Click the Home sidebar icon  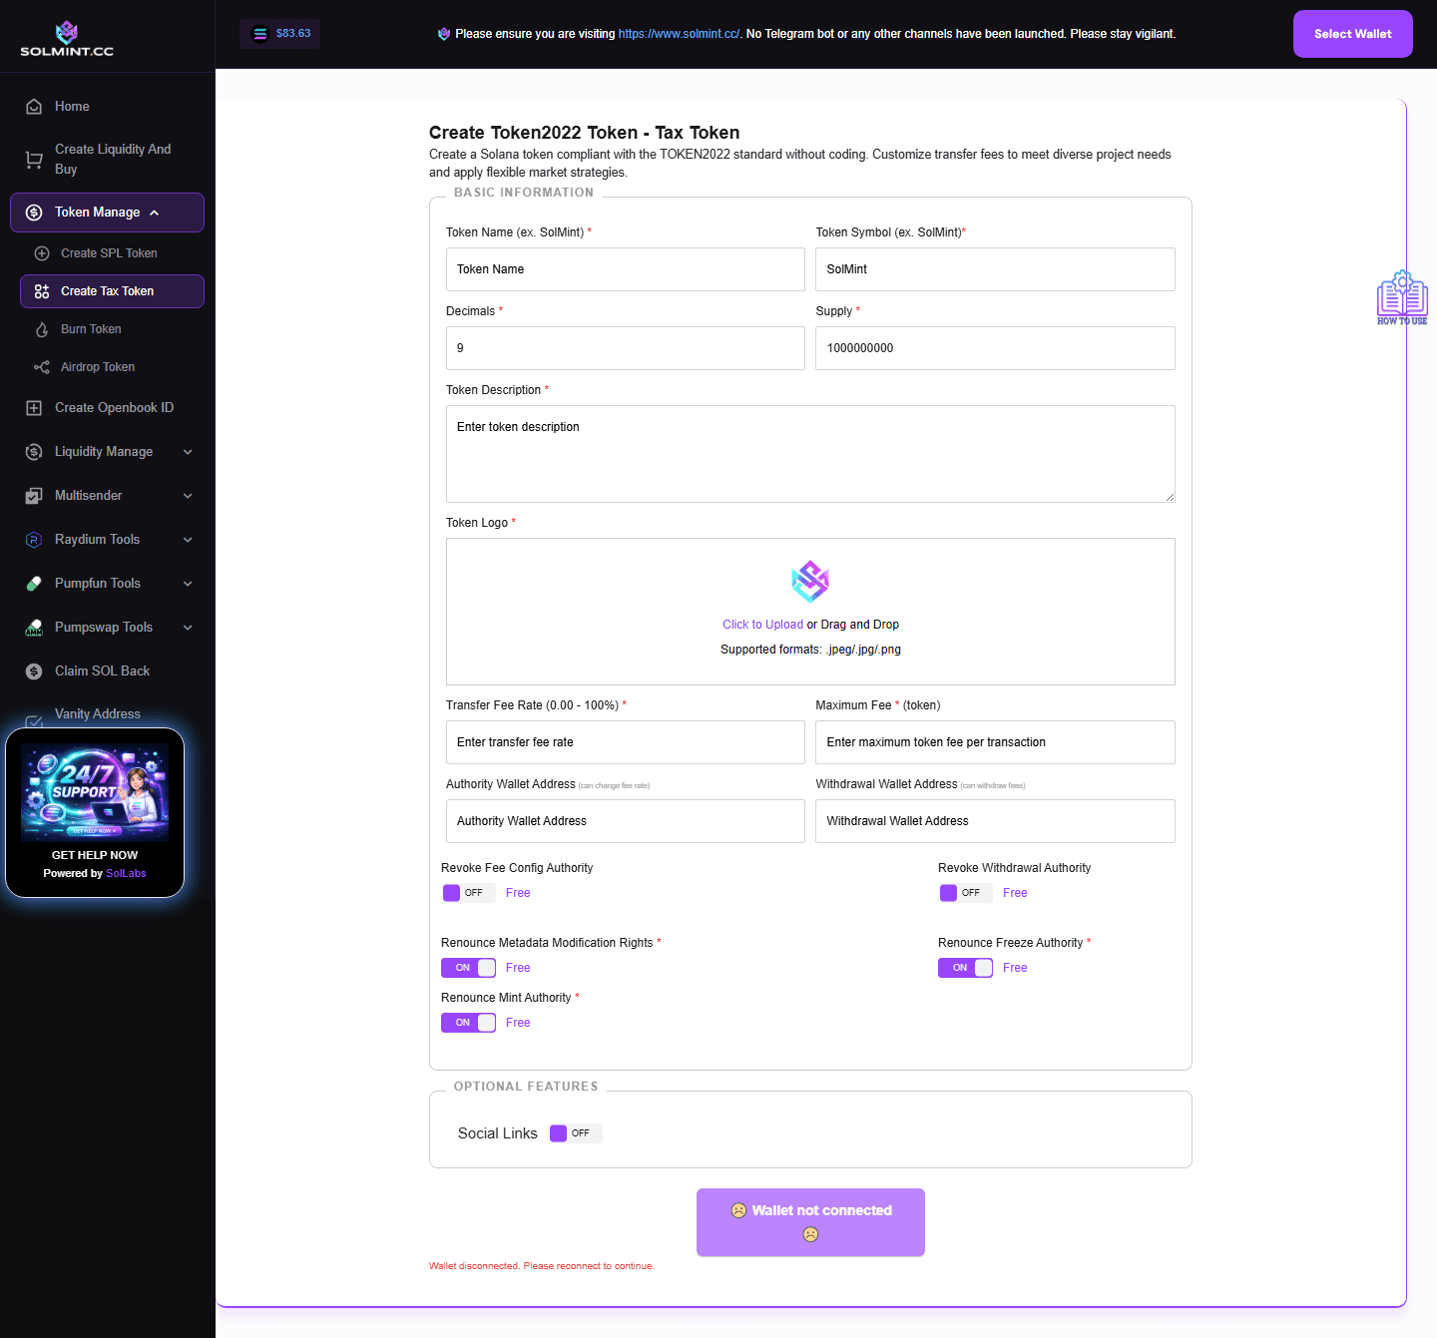(33, 106)
